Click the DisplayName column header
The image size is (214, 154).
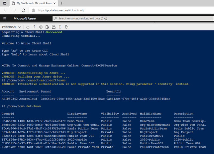pos(77,114)
